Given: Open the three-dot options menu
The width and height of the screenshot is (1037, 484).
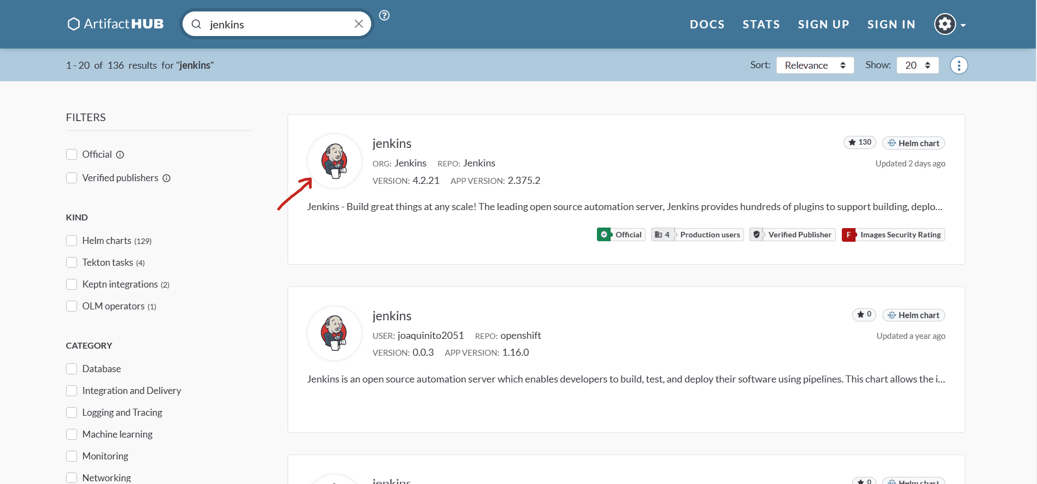Looking at the screenshot, I should [x=958, y=65].
